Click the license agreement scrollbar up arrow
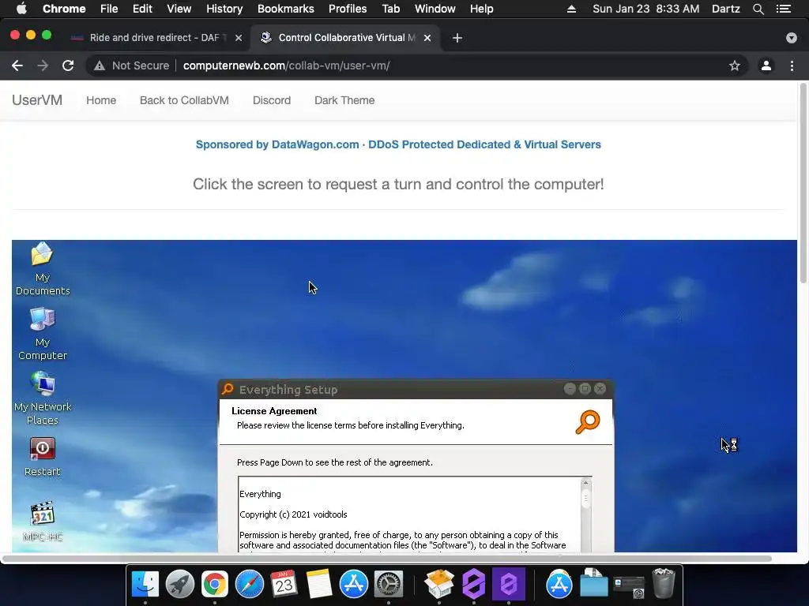 (585, 483)
